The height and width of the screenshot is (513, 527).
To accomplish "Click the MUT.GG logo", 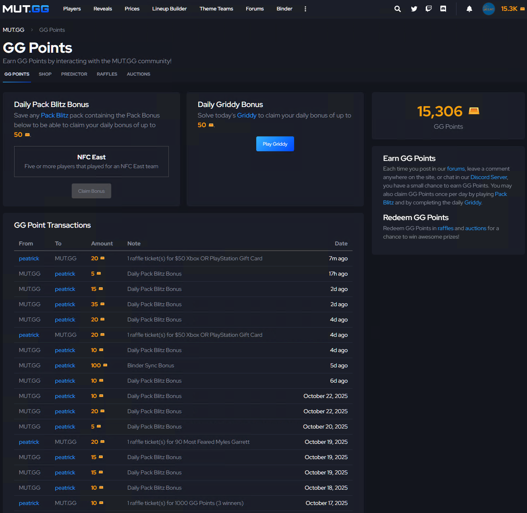I will pos(26,9).
